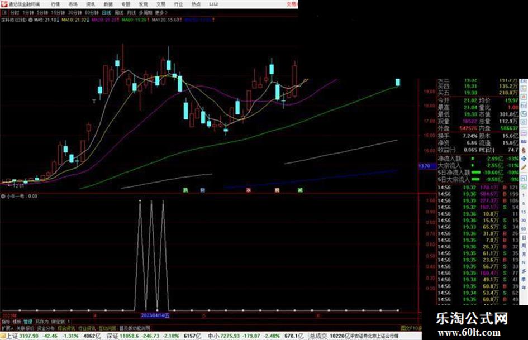Screen dimensions: 528x340
Task: Open the 行业 menu
Action: (x=178, y=4)
